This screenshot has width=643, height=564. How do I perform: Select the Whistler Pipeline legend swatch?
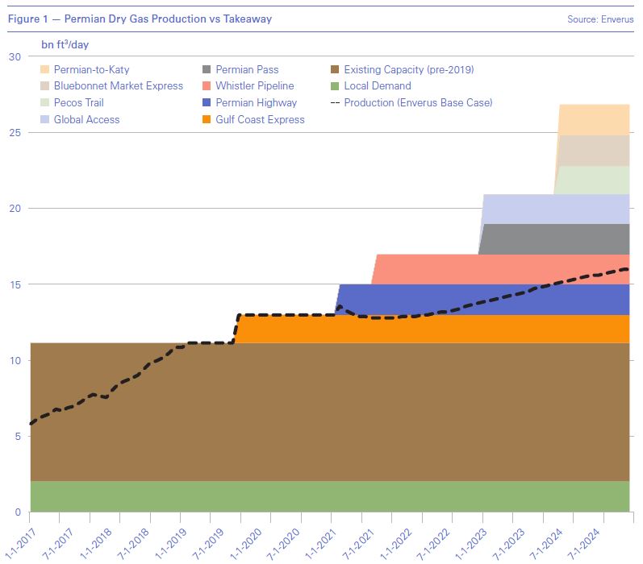click(x=207, y=86)
